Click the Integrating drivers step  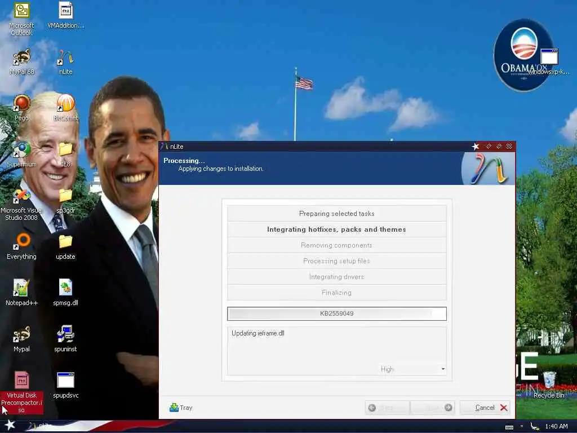(337, 277)
